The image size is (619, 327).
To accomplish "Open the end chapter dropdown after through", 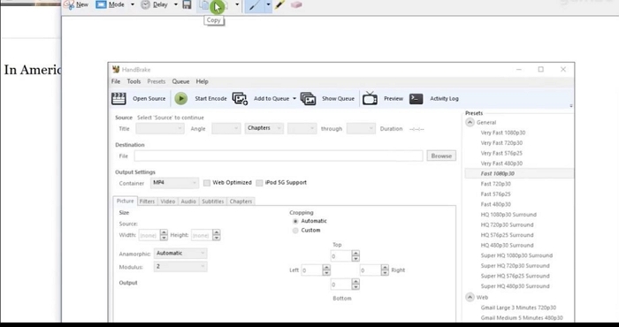I will 361,129.
